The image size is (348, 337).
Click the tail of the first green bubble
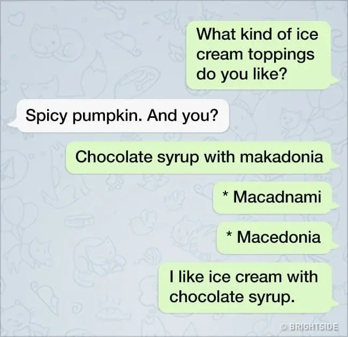(334, 81)
